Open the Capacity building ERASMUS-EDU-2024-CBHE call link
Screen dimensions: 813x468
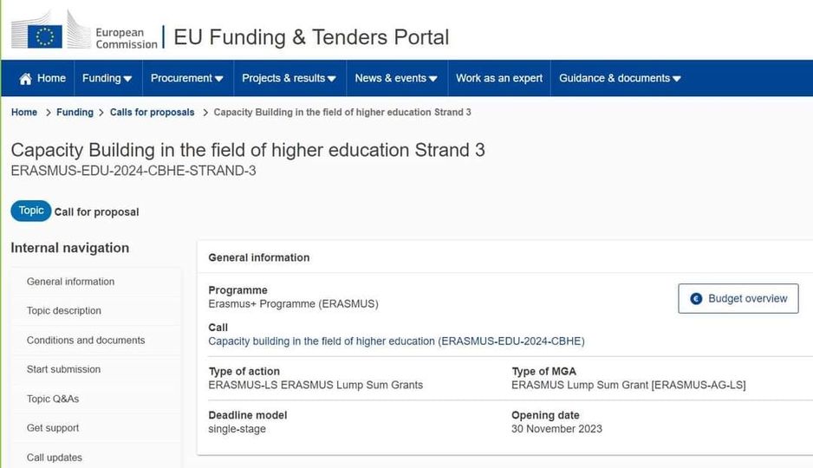[x=396, y=341]
